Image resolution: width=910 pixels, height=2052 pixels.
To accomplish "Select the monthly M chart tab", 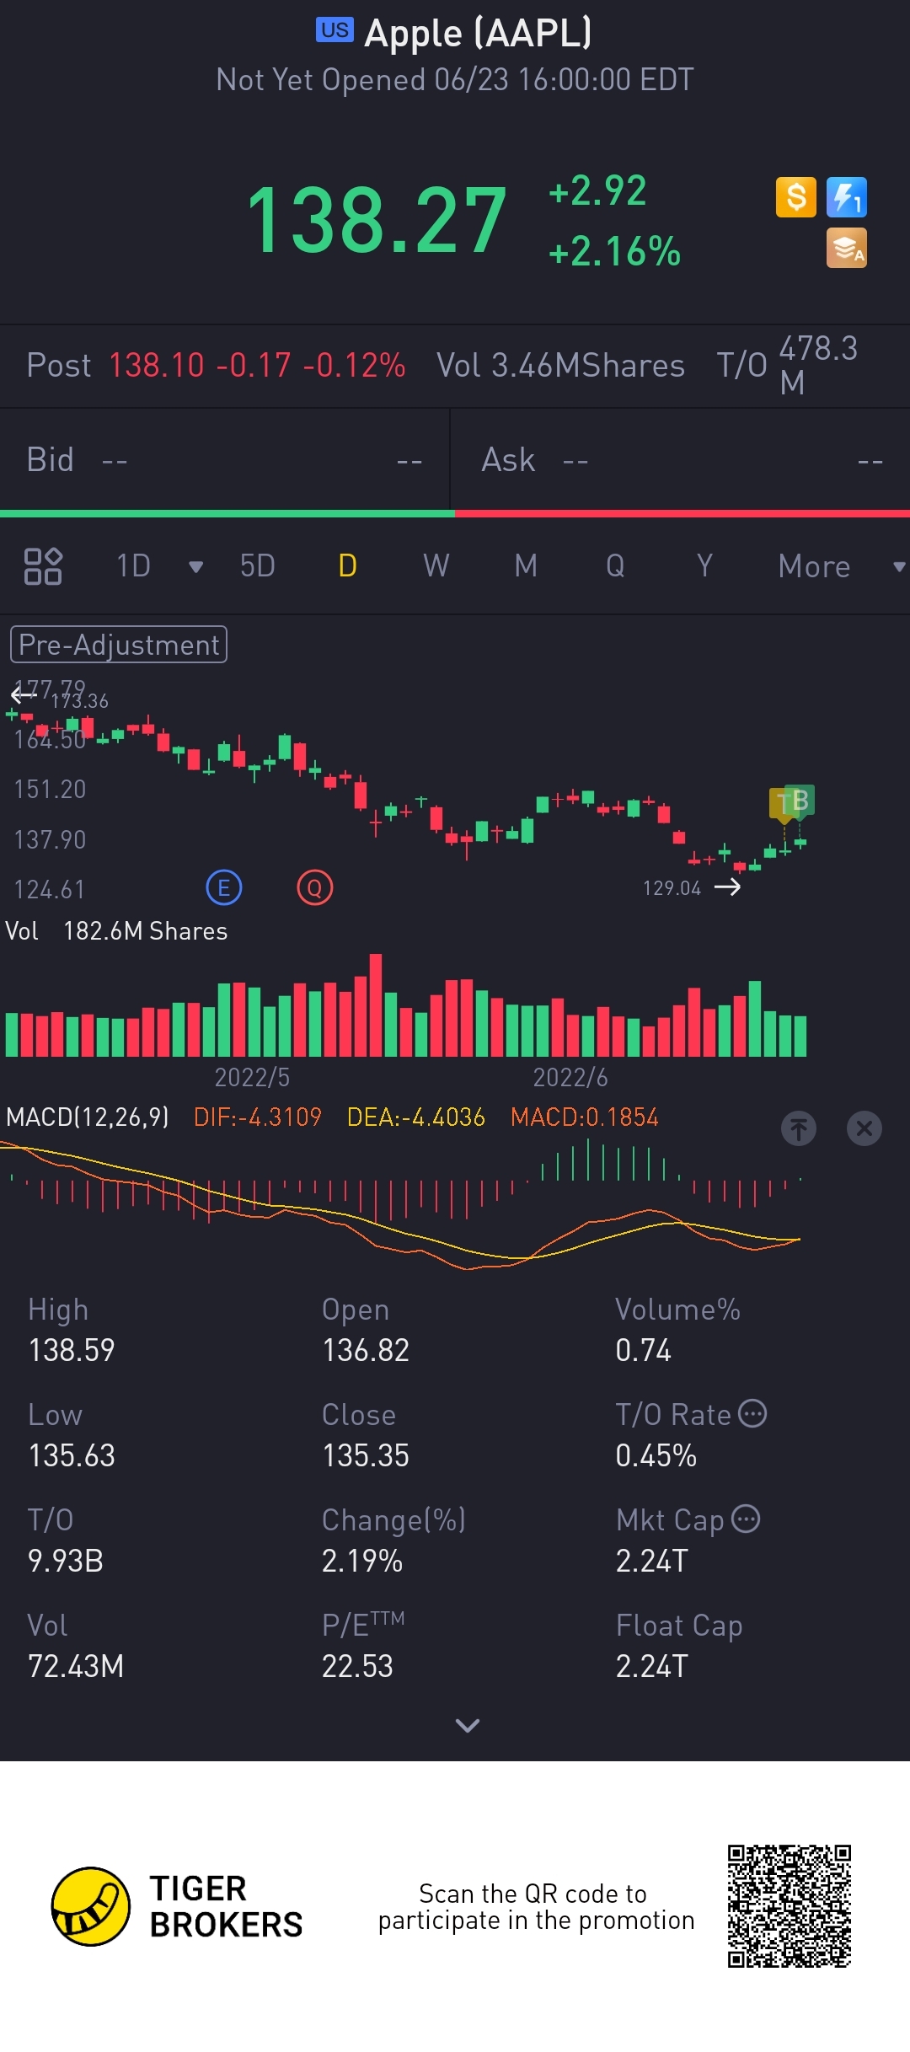I will pyautogui.click(x=526, y=566).
